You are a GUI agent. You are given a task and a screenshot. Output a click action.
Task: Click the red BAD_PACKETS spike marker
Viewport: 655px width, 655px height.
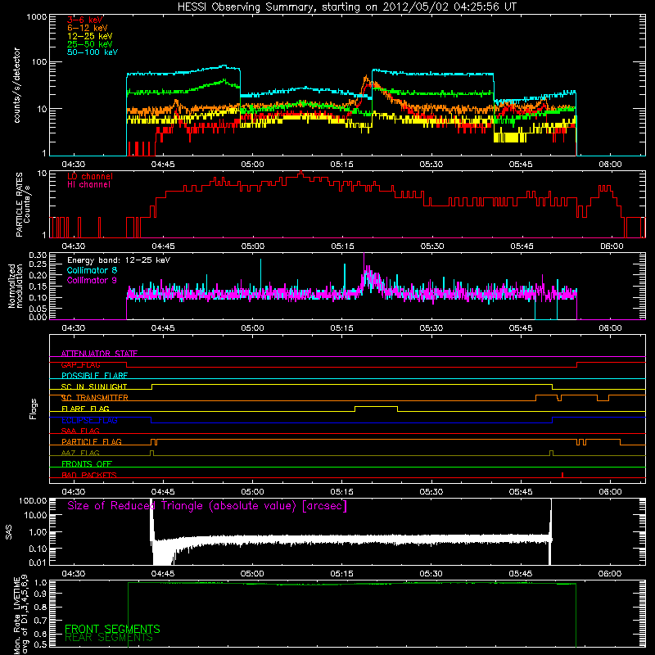pos(562,475)
